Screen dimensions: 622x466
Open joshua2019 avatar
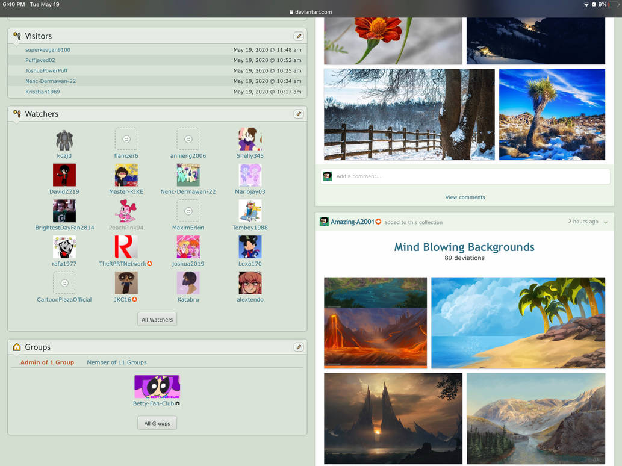point(188,247)
